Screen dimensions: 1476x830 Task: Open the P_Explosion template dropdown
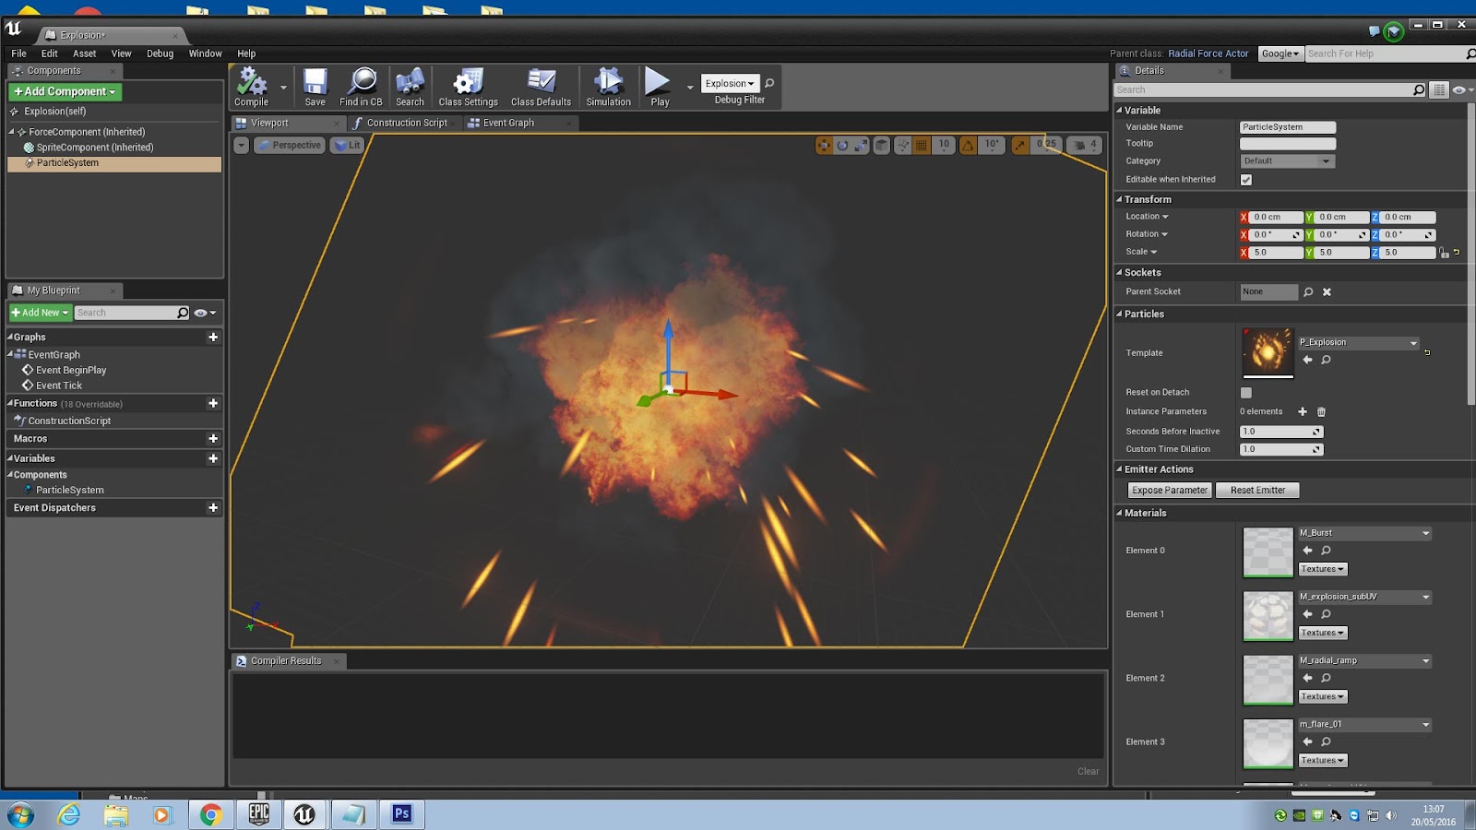click(1358, 343)
